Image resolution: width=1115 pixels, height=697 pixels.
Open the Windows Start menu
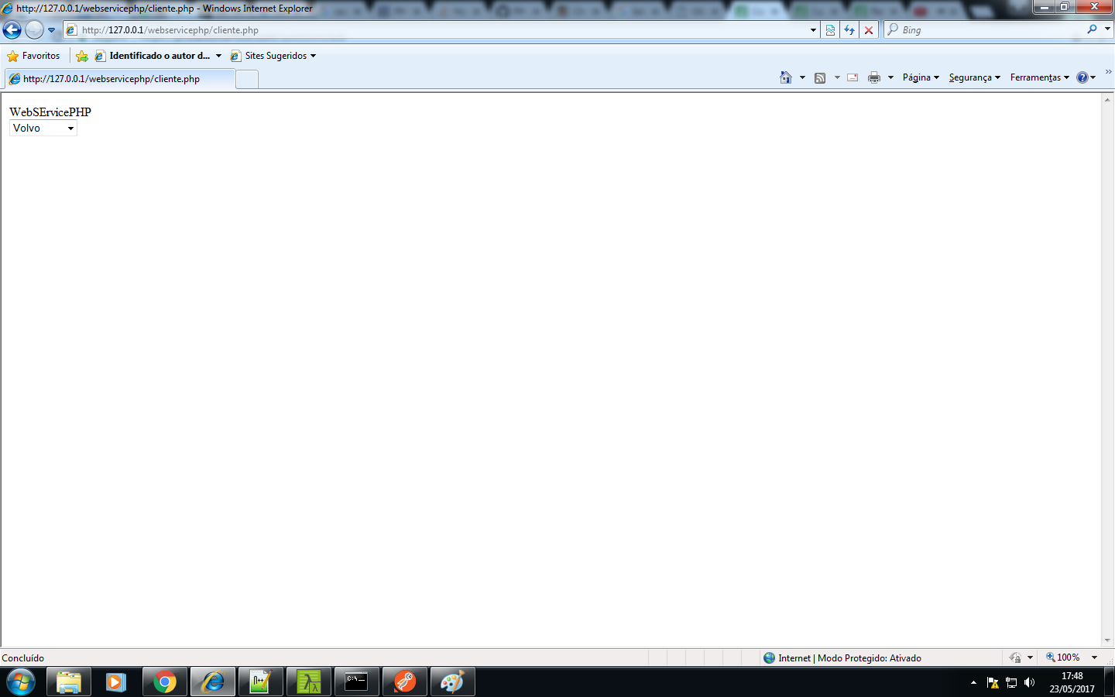(x=21, y=682)
